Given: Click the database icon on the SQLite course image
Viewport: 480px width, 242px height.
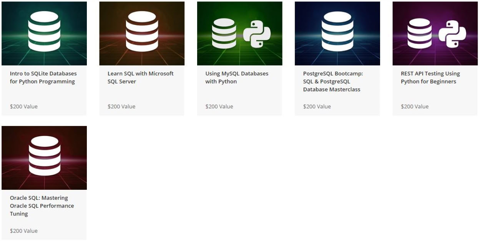Looking at the screenshot, I should click(44, 31).
